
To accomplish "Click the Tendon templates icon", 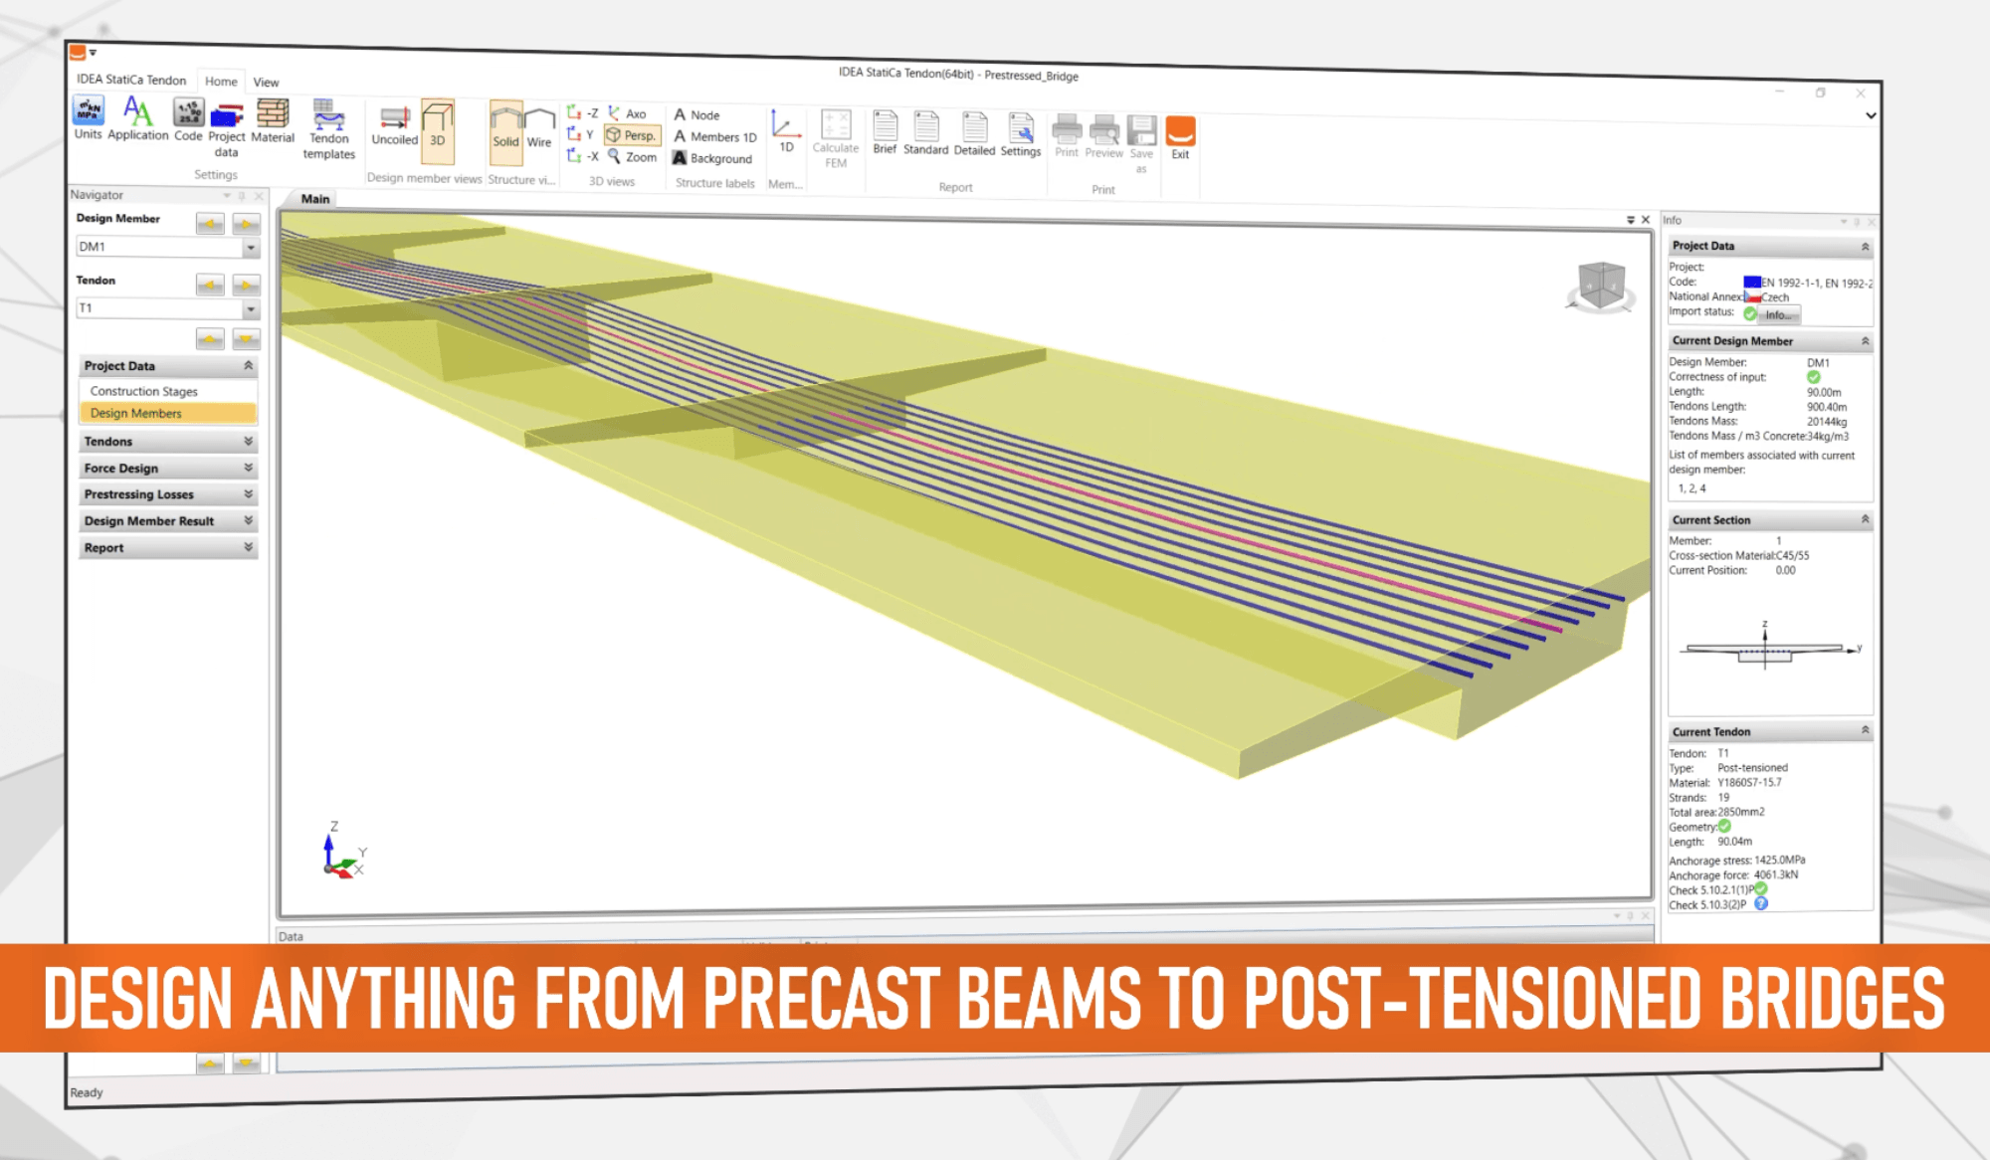I will pyautogui.click(x=328, y=129).
